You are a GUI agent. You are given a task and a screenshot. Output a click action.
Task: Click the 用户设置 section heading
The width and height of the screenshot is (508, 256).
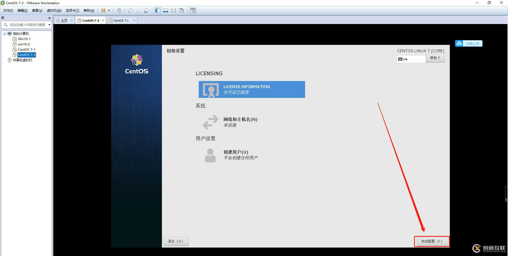tap(205, 139)
